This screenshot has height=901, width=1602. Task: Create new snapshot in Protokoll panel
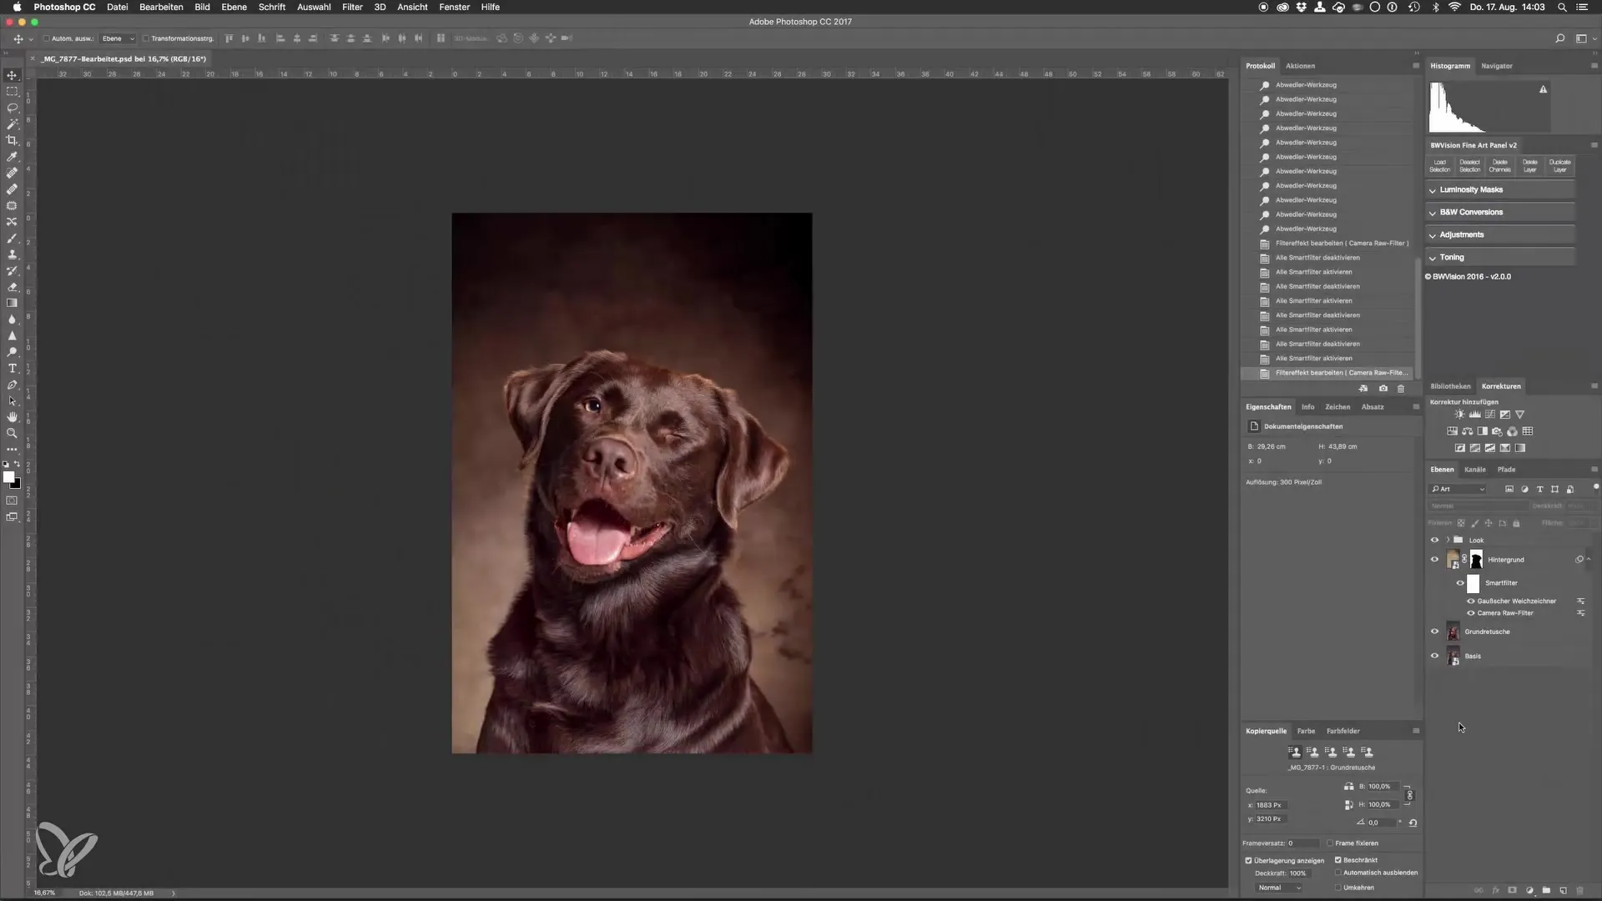coord(1383,389)
